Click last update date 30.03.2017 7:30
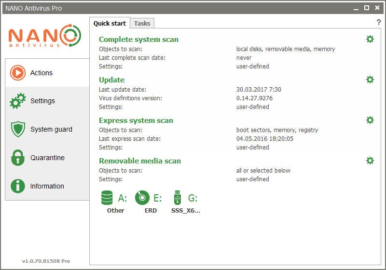This screenshot has width=386, height=270. [x=259, y=90]
